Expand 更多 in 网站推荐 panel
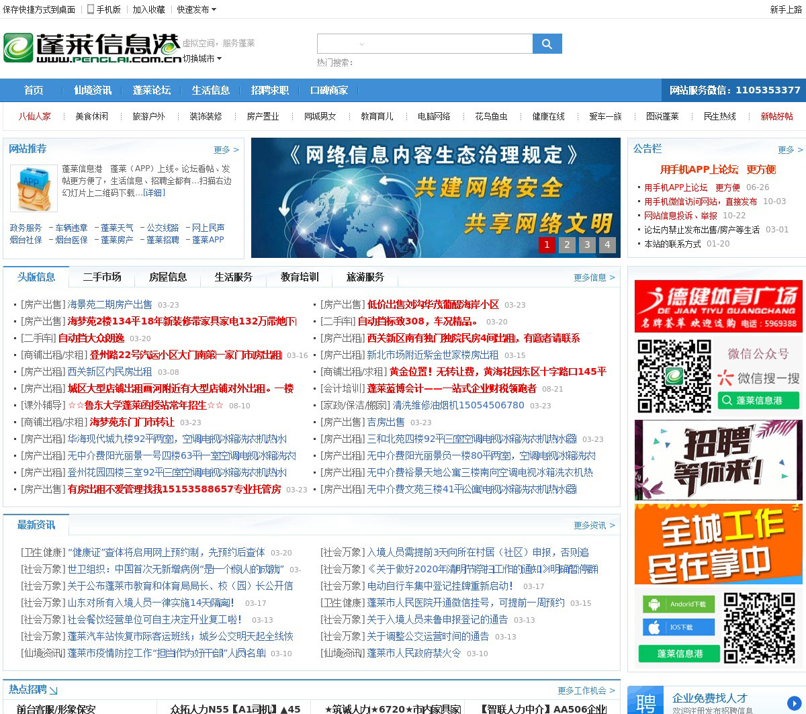The image size is (806, 714). 226,150
